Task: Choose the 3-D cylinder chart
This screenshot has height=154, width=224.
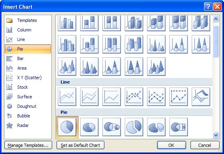Action: pos(134,44)
